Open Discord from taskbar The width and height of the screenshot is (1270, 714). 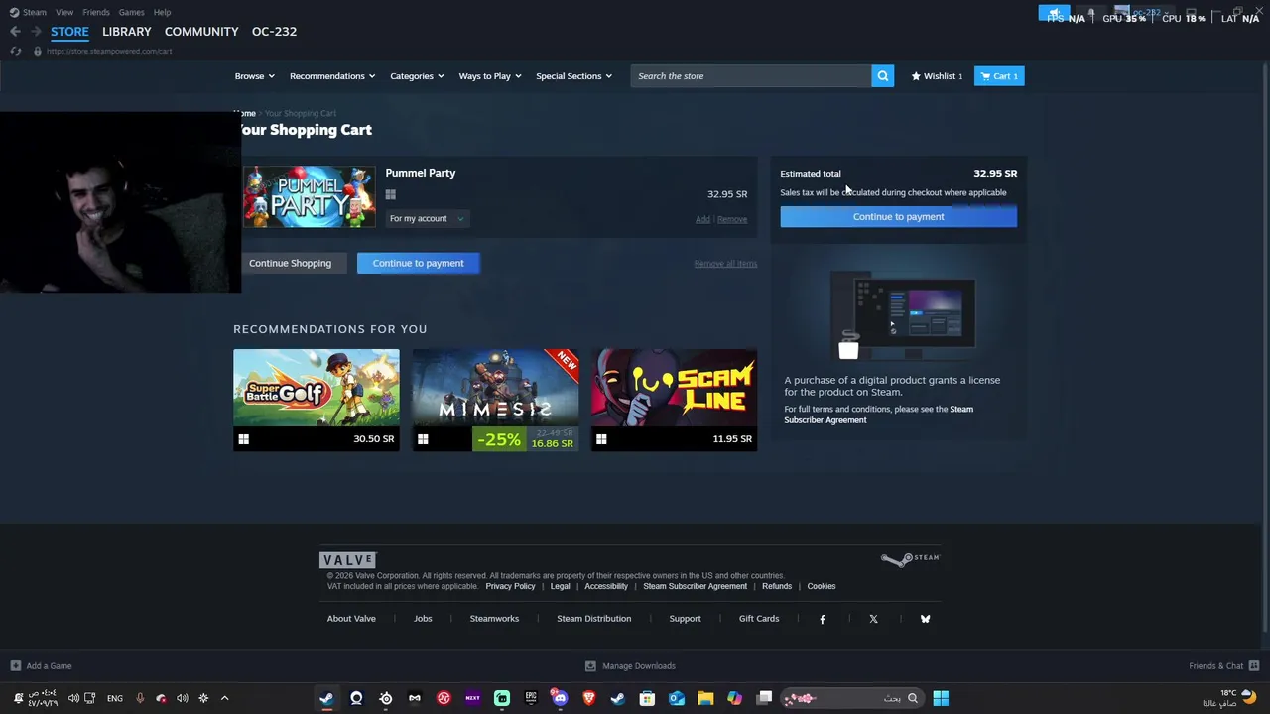[x=560, y=698]
